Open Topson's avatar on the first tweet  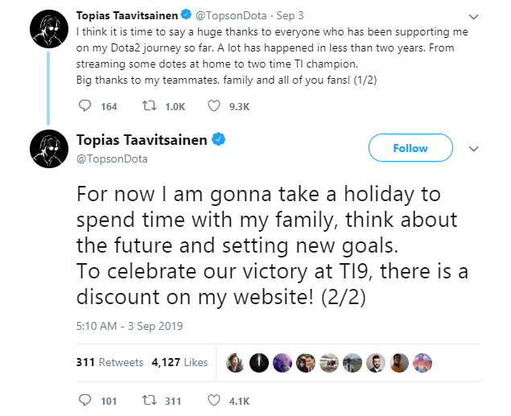pyautogui.click(x=49, y=29)
